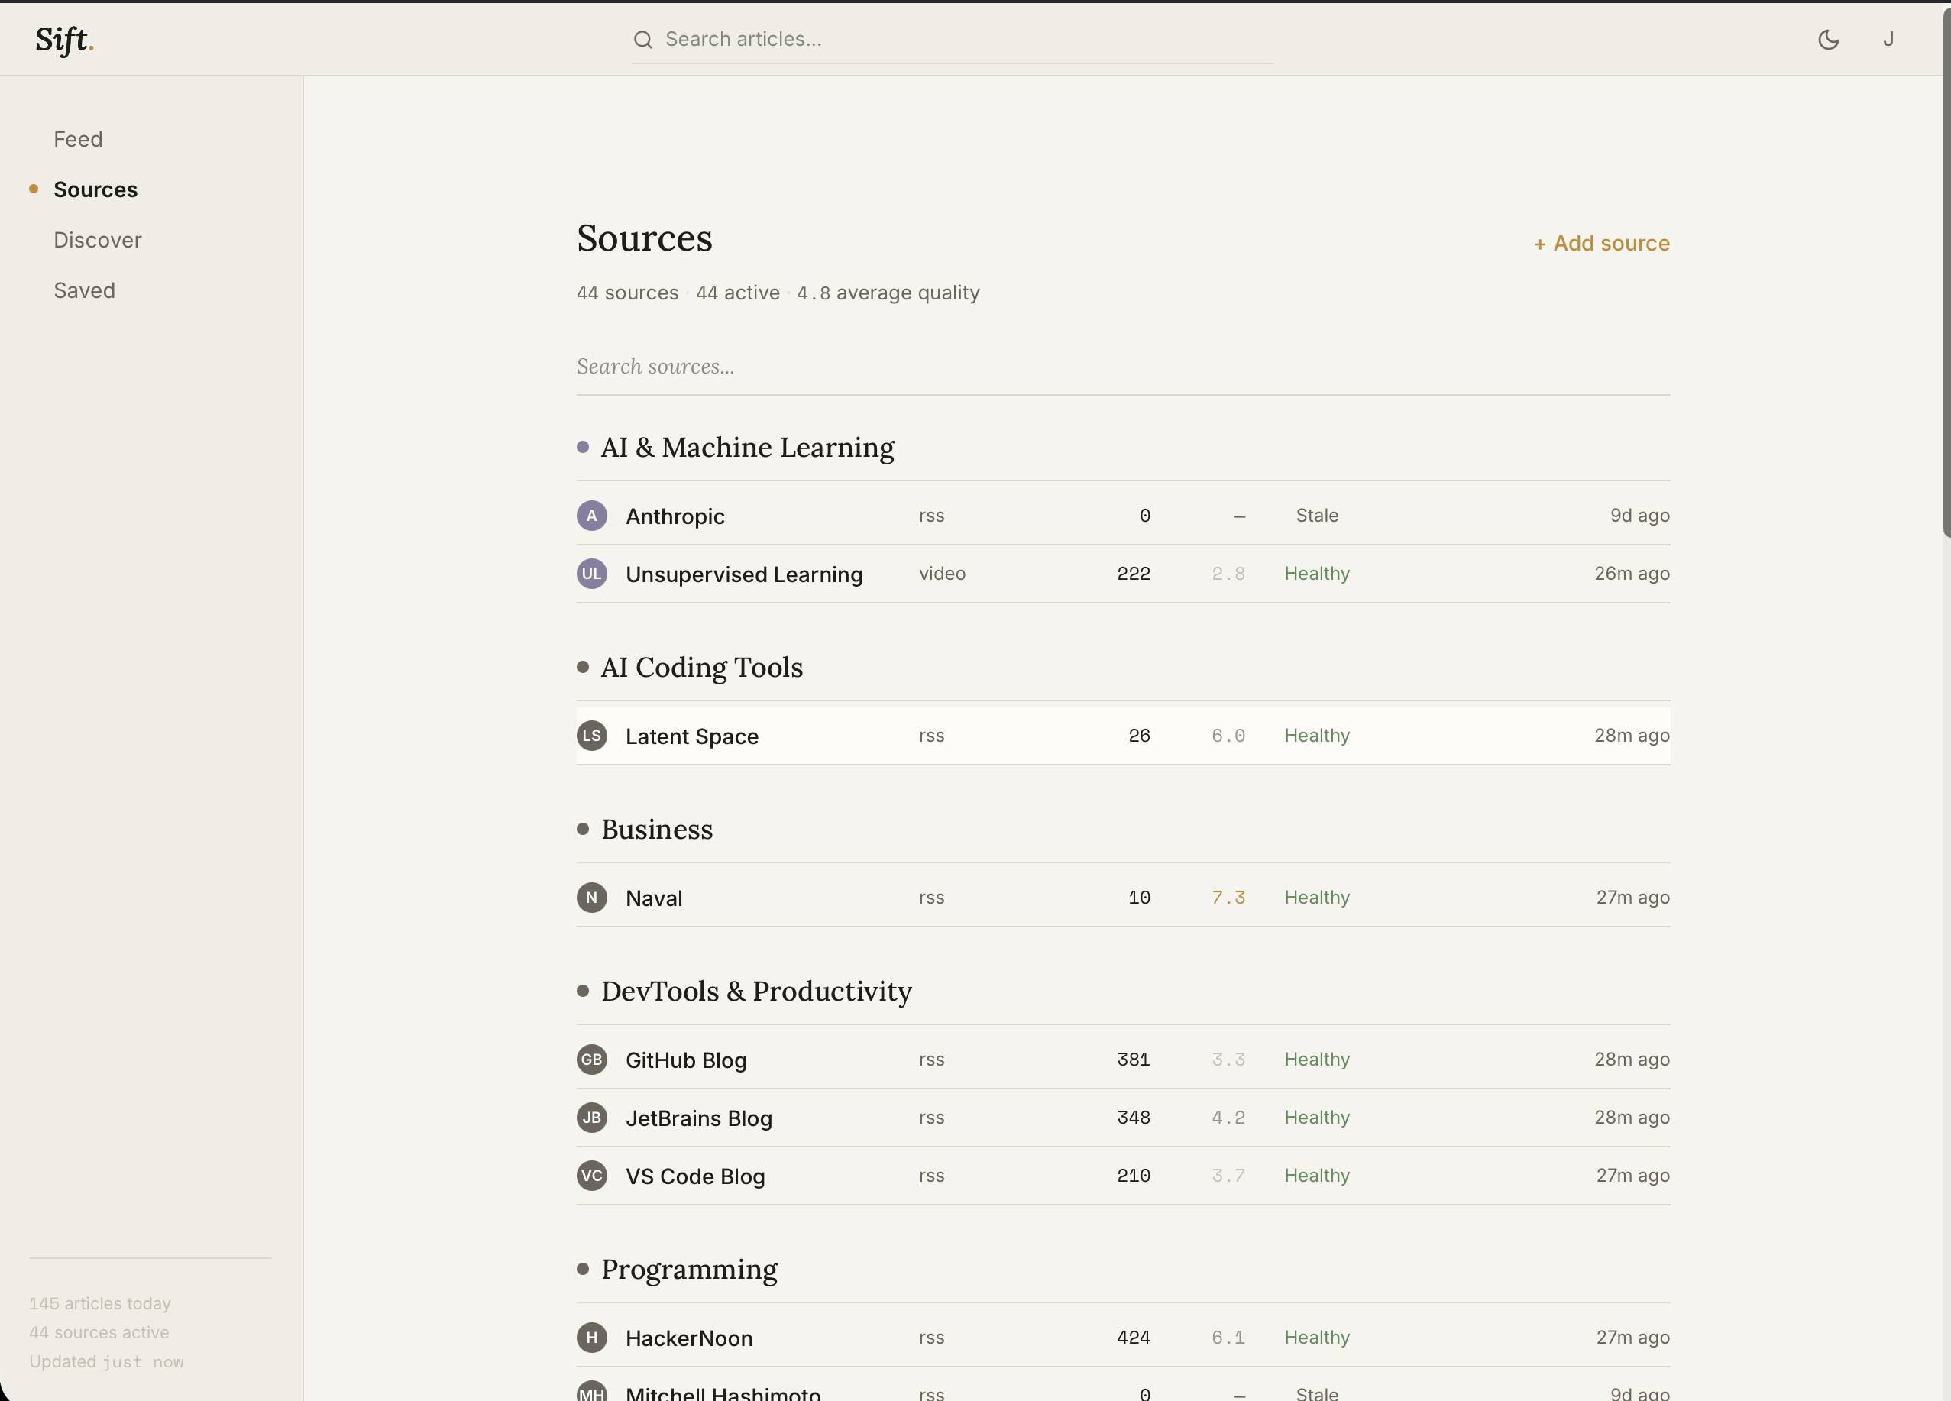
Task: Click the Add source button
Action: (1601, 244)
